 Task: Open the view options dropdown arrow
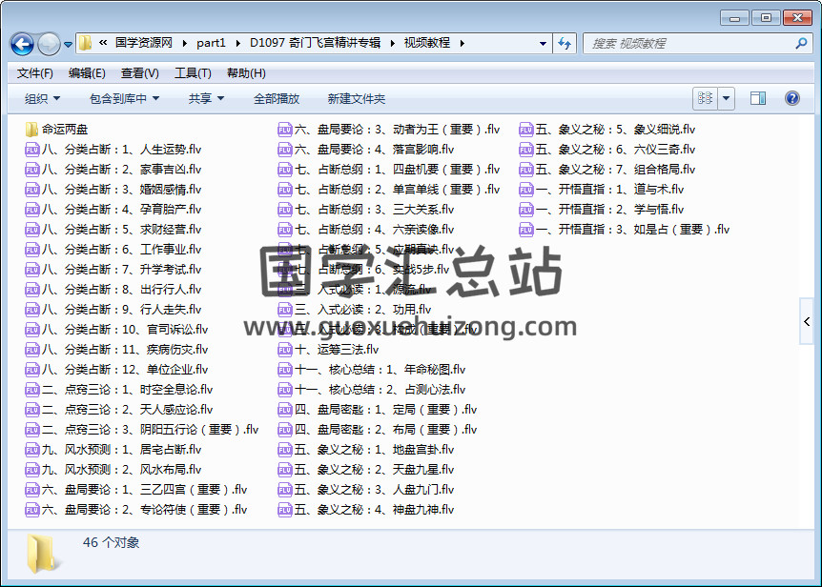727,98
